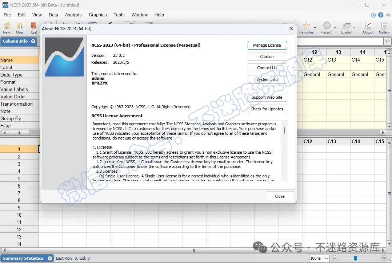Image resolution: width=392 pixels, height=263 pixels.
Task: Click the Close button in About dialog
Action: [280, 196]
